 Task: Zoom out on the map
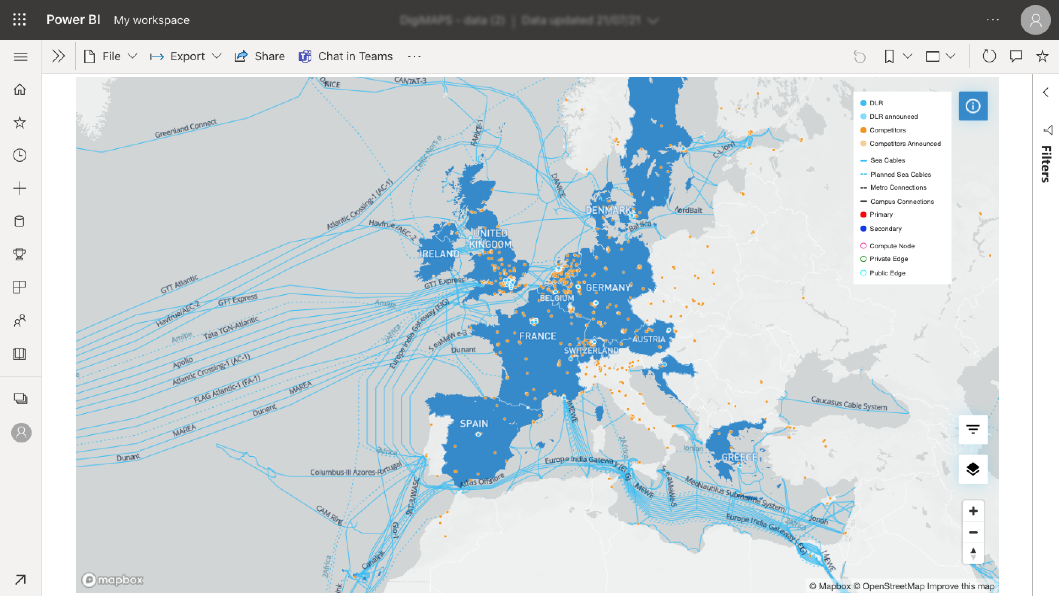click(973, 532)
